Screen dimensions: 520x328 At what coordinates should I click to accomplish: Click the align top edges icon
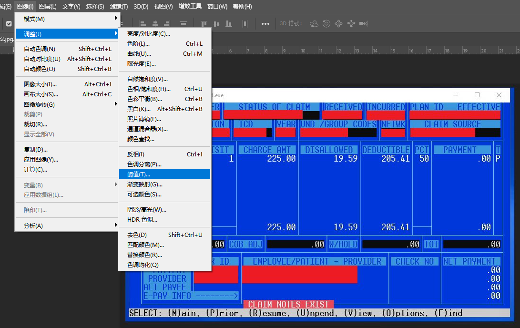click(204, 23)
